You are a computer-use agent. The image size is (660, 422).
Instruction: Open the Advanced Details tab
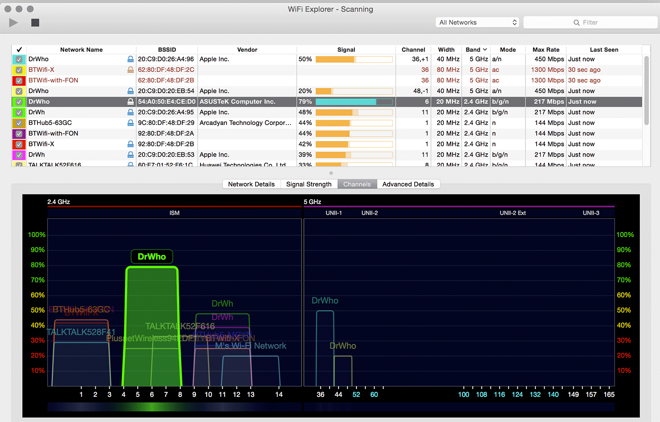(408, 184)
